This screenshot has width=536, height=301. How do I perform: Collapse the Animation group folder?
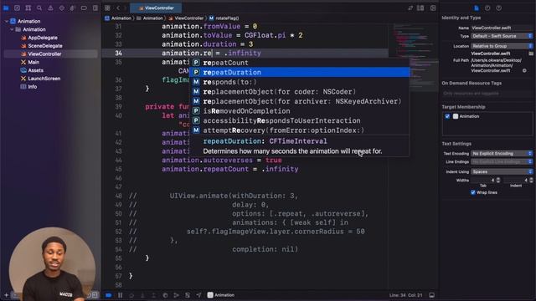point(12,29)
